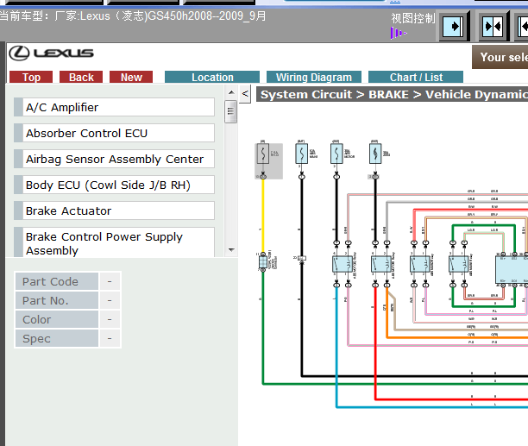Click the right-arrow view control icon
Screen dimensions: 528x446
[x=454, y=26]
